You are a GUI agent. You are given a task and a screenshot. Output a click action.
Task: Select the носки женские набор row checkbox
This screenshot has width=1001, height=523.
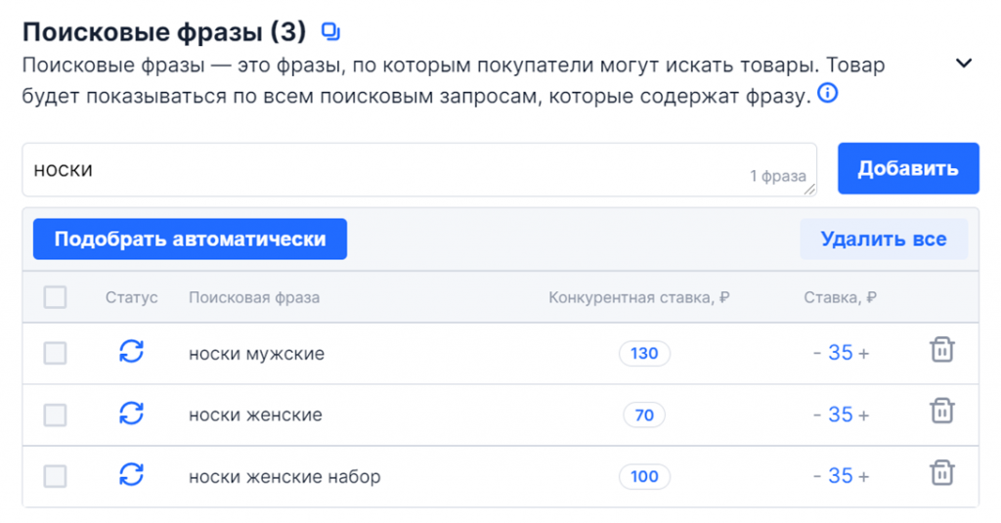56,477
